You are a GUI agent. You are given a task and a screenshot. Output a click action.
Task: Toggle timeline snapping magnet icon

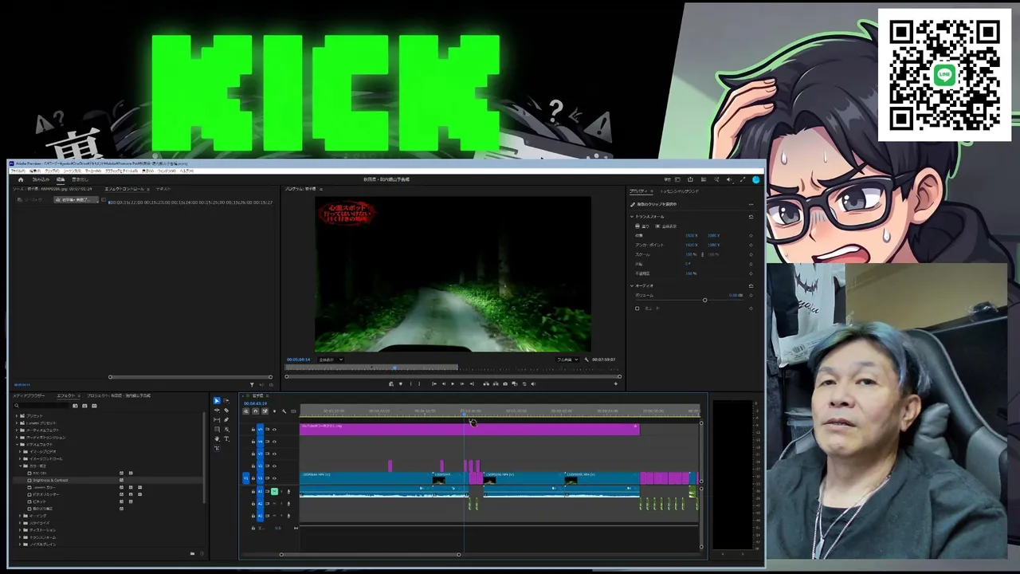255,411
